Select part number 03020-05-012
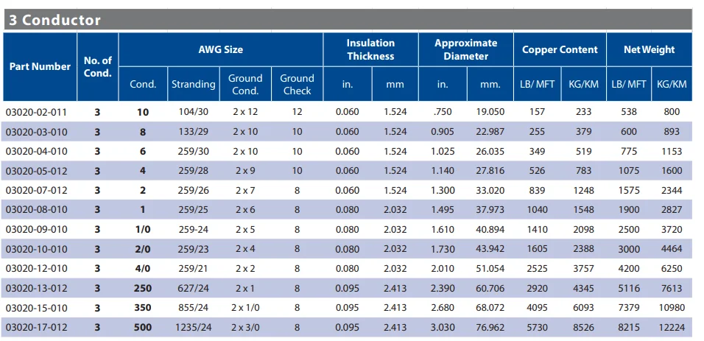Screen dimensions: 704x341 click(x=36, y=170)
